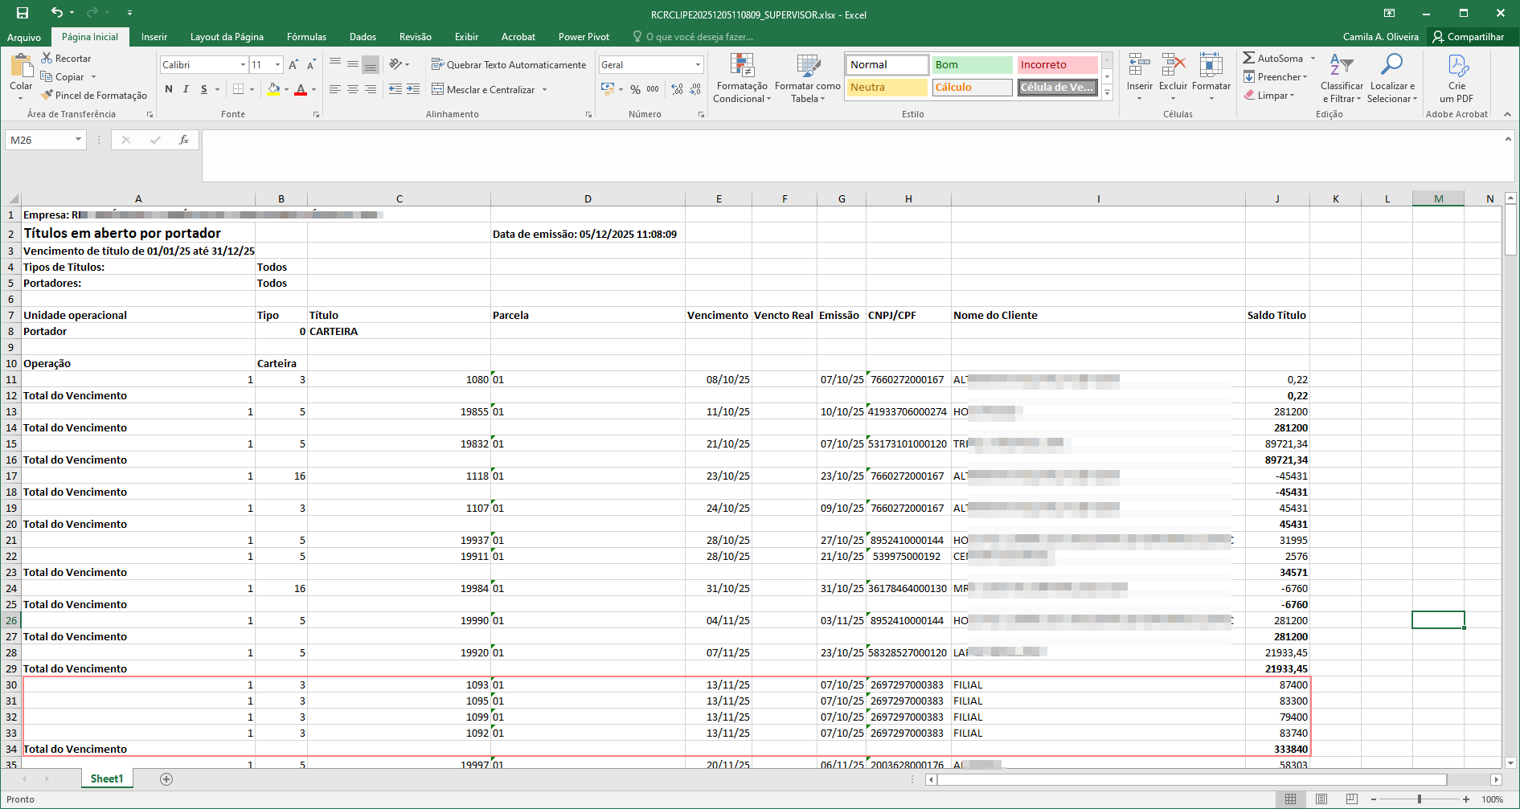Add a new sheet with plus button
The height and width of the screenshot is (809, 1520).
coord(166,779)
